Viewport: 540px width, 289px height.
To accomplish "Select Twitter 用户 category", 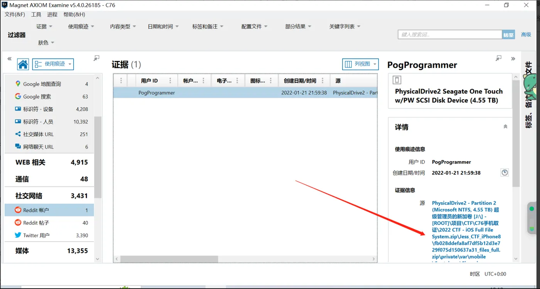I will coord(49,235).
